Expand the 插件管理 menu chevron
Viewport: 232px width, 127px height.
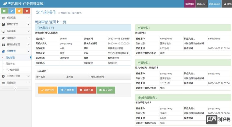29,38
